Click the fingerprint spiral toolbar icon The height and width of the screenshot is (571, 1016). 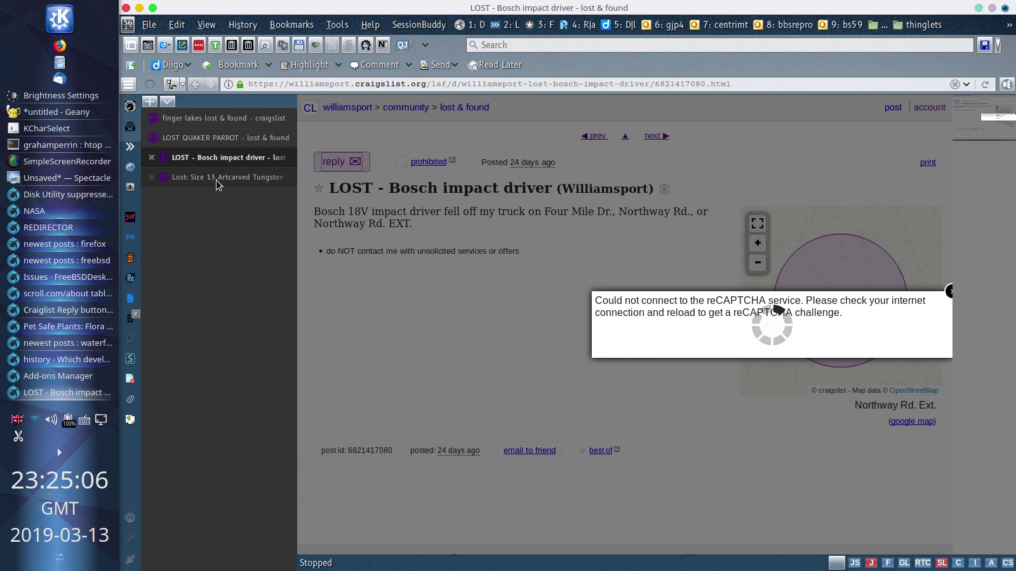click(x=349, y=45)
